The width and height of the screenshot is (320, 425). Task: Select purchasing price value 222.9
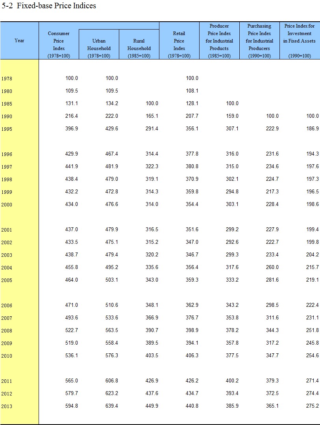272,128
